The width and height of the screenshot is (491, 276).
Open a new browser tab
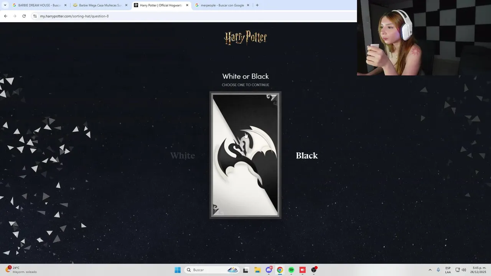[257, 5]
